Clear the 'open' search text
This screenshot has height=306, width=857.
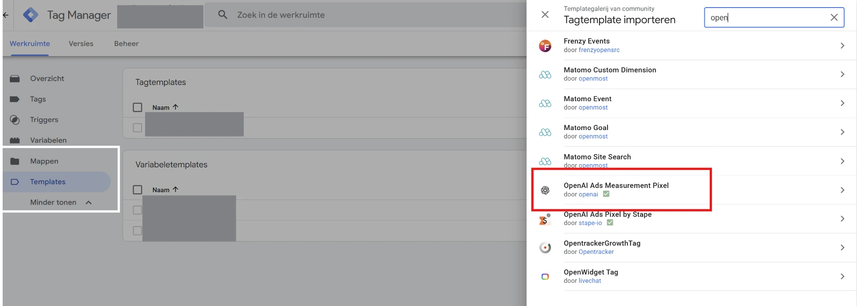point(834,17)
